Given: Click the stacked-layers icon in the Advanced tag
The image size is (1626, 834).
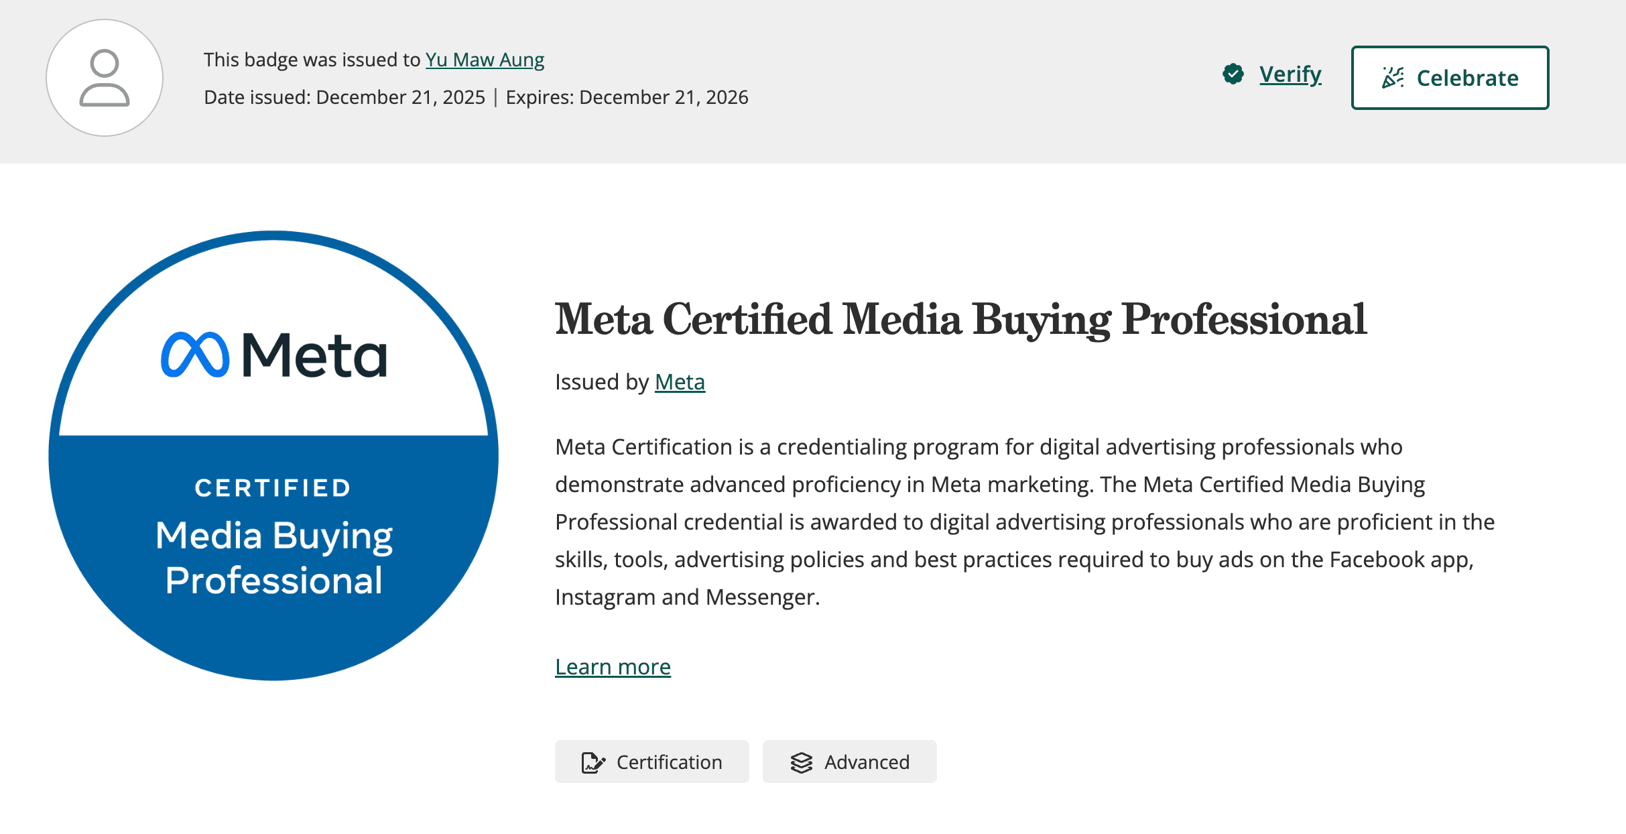Looking at the screenshot, I should point(802,762).
